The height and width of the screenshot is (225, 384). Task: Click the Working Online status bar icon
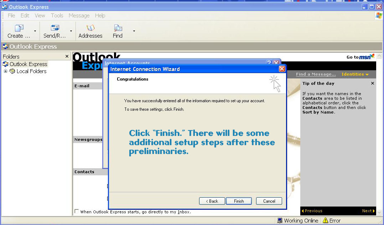point(280,220)
